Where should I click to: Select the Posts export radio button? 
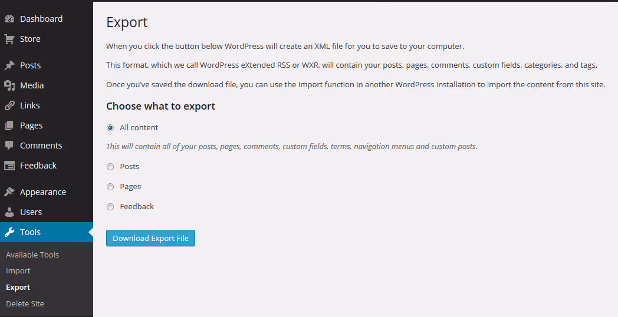(x=110, y=167)
